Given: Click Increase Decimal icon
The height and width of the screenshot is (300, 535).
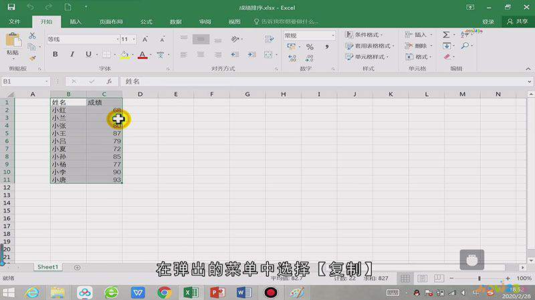Looking at the screenshot, I should [292, 58].
